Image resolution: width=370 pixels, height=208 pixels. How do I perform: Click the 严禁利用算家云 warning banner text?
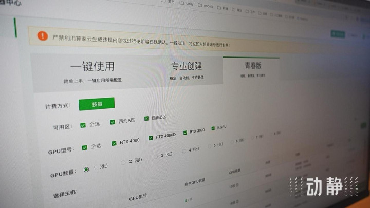(x=141, y=41)
